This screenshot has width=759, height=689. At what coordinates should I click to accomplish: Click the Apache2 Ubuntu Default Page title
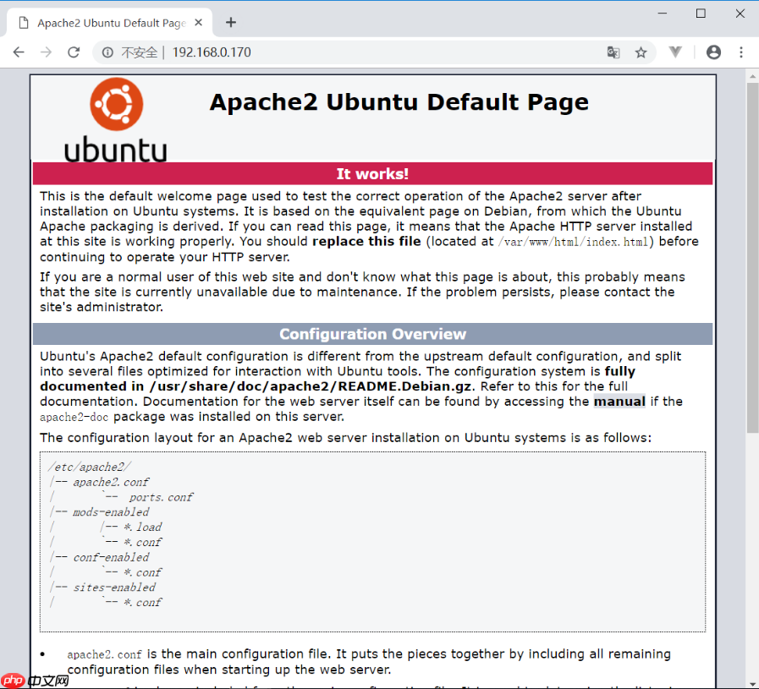[x=399, y=102]
